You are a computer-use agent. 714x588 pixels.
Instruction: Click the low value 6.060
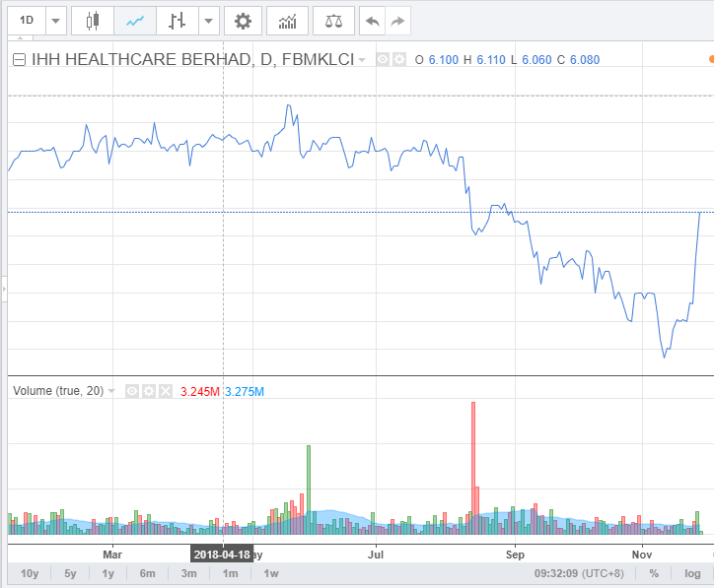pyautogui.click(x=536, y=59)
